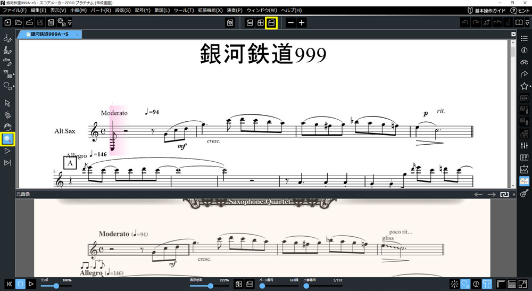The image size is (532, 291).
Task: Expand file toolbar overflow arrow
Action: pyautogui.click(x=70, y=23)
